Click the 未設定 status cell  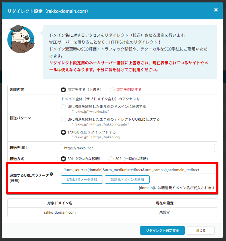pos(164,212)
